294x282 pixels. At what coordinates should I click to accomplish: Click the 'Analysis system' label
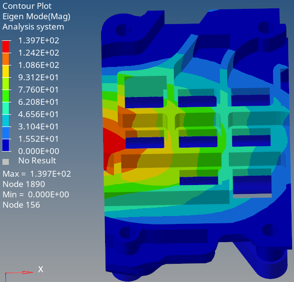pos(33,27)
